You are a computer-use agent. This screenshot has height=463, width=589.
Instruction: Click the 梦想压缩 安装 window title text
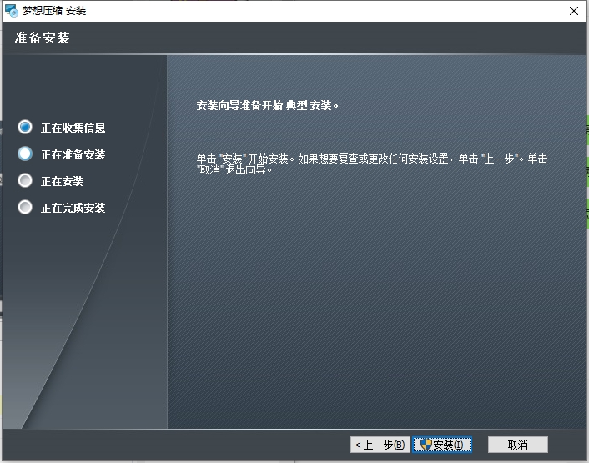point(54,11)
